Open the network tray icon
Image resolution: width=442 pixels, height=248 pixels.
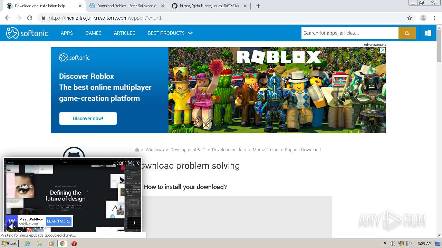401,244
